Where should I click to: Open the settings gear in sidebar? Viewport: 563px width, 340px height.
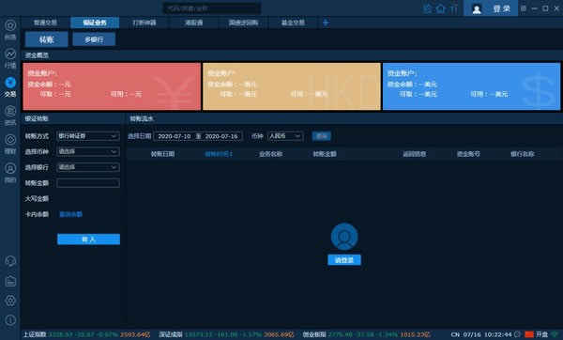pos(10,301)
